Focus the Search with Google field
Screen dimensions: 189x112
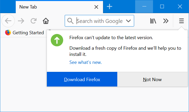100,21
